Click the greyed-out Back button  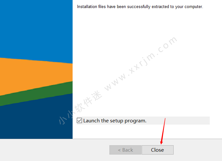click(x=125, y=150)
